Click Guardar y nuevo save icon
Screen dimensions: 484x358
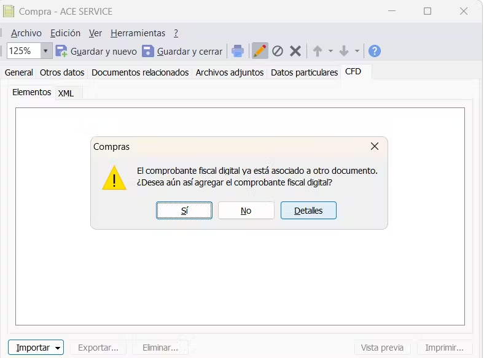click(x=61, y=51)
